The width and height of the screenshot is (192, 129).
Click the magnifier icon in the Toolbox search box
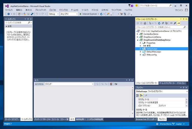point(29,22)
